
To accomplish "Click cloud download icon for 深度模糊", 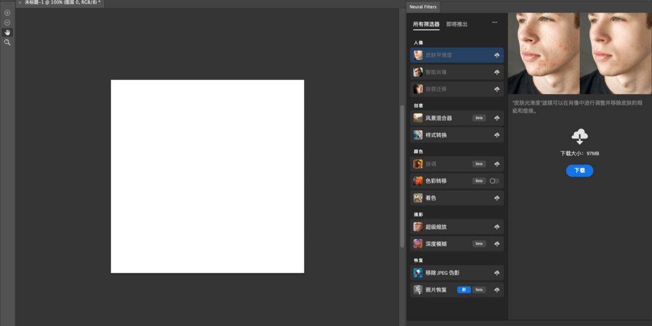I will click(496, 244).
